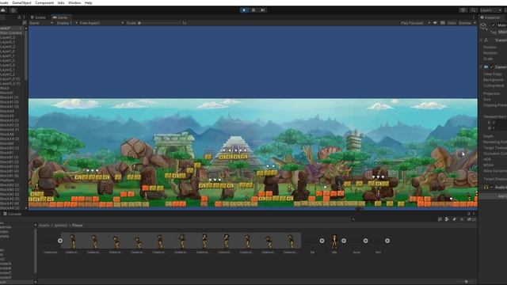Select the first Celebrate frame thumbnail
The width and height of the screenshot is (507, 285).
(x=73, y=241)
